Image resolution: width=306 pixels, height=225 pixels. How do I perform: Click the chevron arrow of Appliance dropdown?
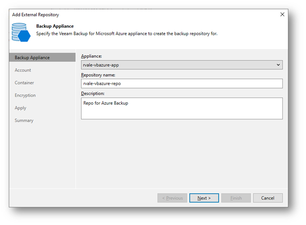pos(278,65)
